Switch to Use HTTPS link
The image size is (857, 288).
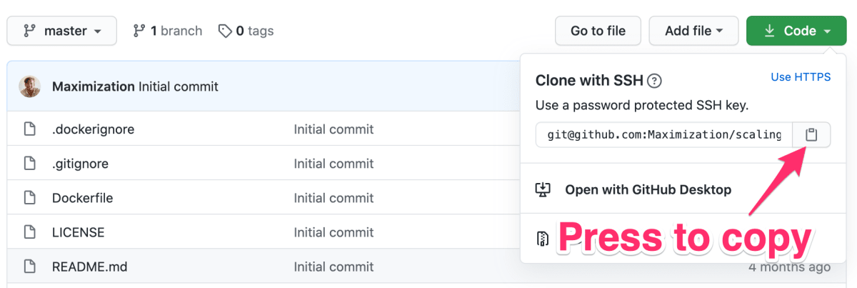pyautogui.click(x=801, y=77)
